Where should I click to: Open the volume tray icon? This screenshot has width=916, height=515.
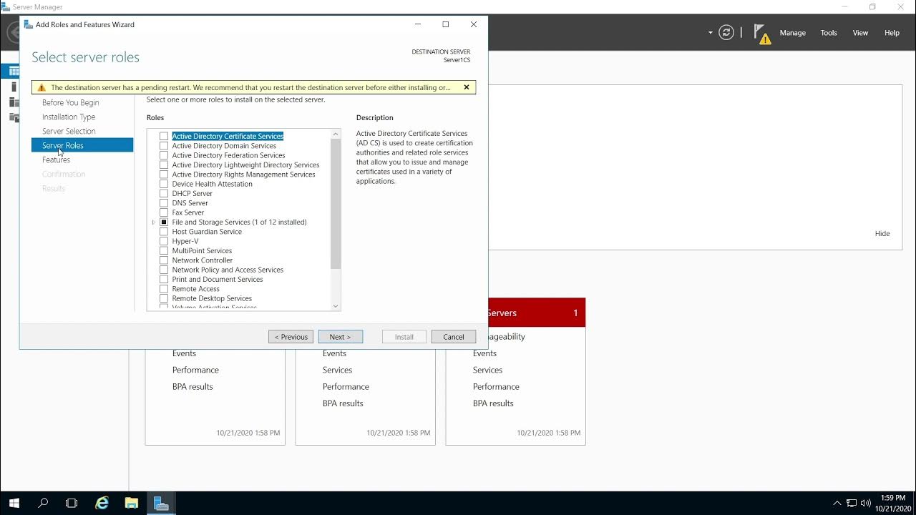[x=866, y=503]
